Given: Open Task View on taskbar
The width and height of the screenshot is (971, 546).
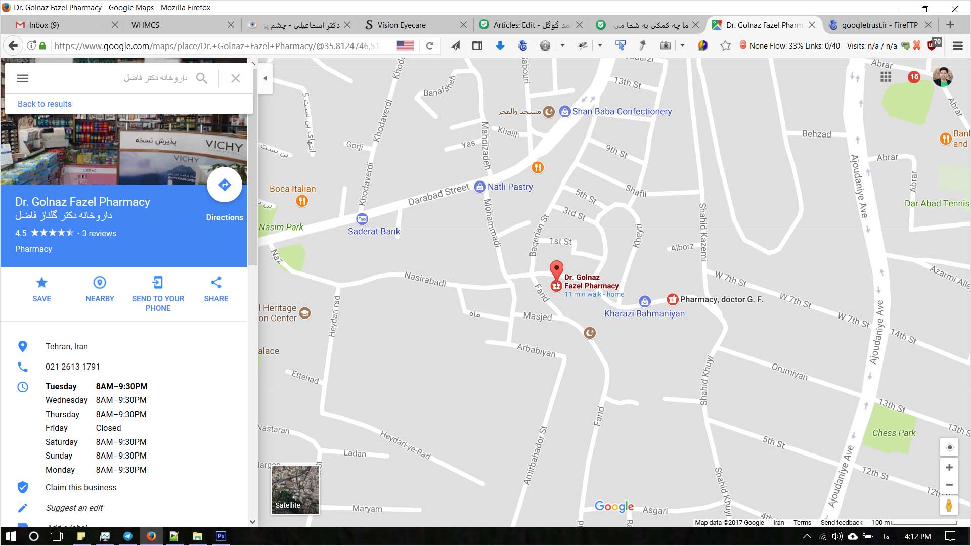Looking at the screenshot, I should coord(57,536).
